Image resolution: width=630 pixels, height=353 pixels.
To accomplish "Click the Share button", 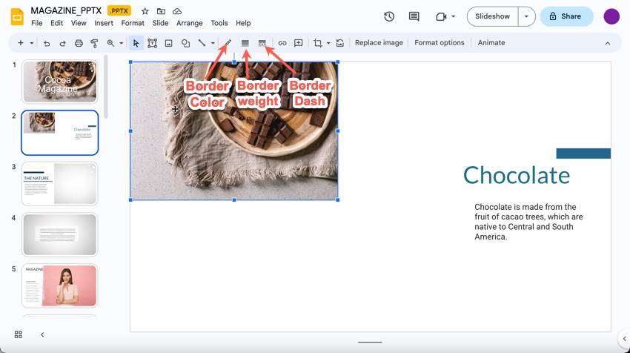I will point(566,16).
